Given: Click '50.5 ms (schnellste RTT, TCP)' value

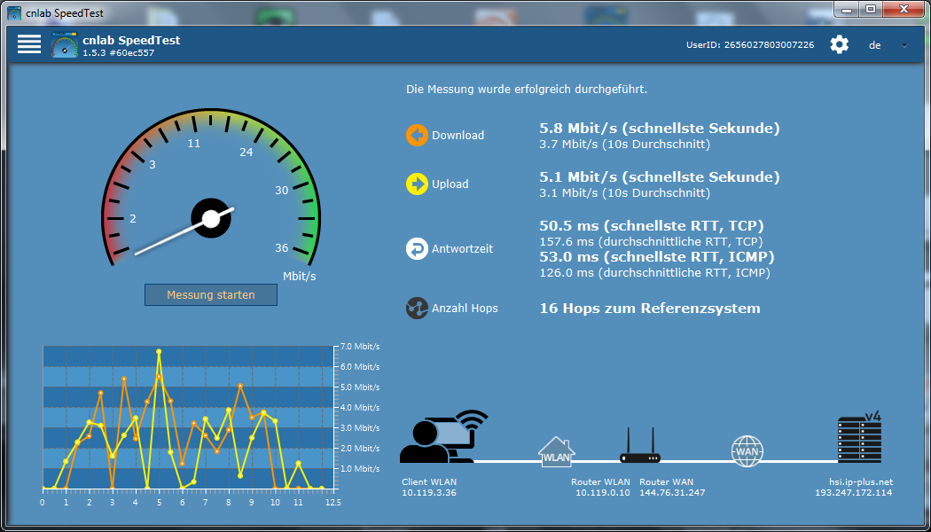Looking at the screenshot, I should click(x=652, y=226).
